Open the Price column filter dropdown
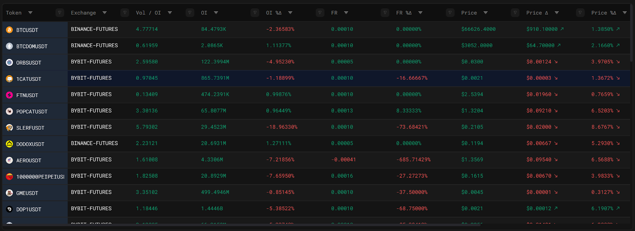Screen dimensions: 635x231 pyautogui.click(x=515, y=13)
